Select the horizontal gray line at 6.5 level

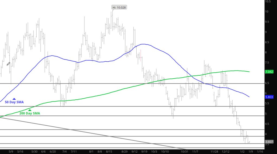coord(81,83)
